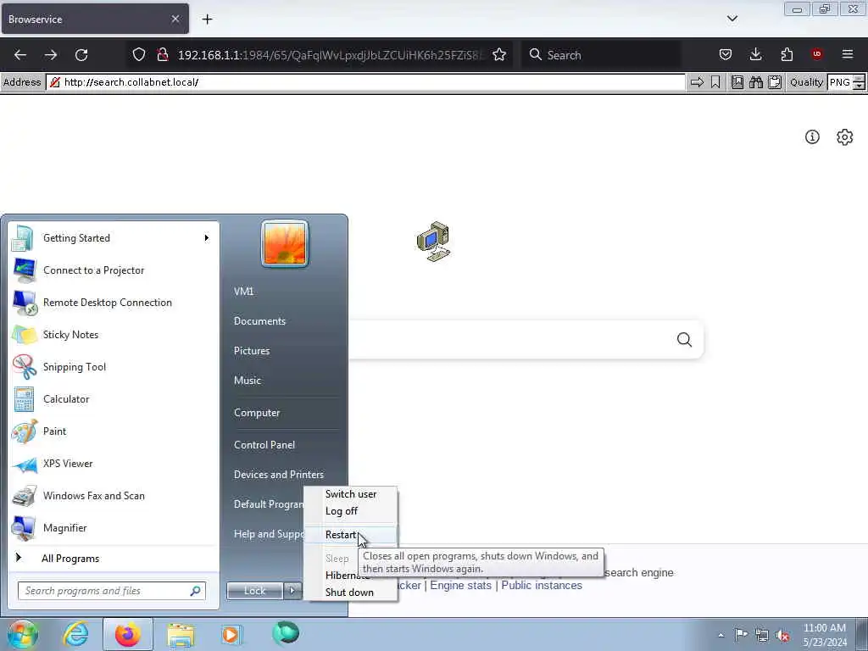Click the Search programs and files box
The width and height of the screenshot is (868, 651).
[x=111, y=591]
